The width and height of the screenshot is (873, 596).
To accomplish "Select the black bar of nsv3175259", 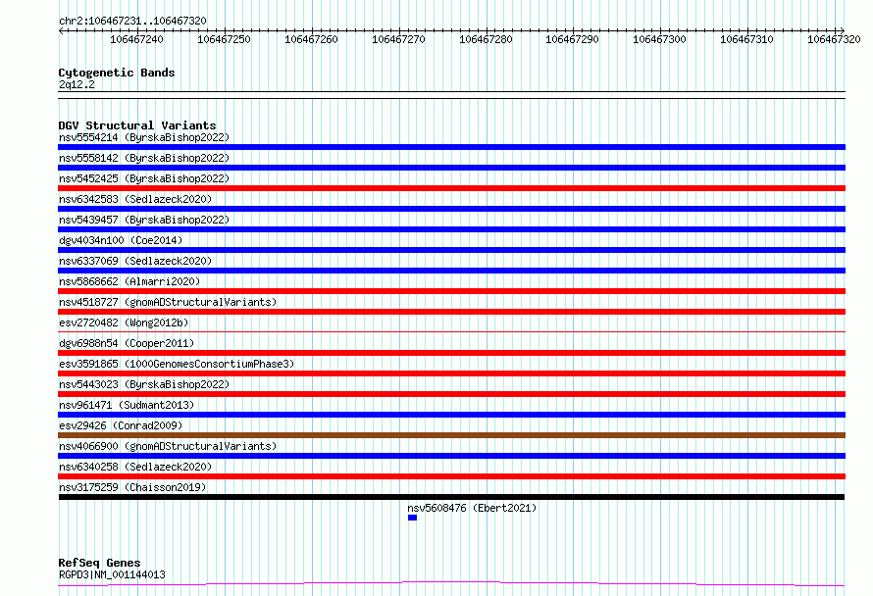I will 451,497.
